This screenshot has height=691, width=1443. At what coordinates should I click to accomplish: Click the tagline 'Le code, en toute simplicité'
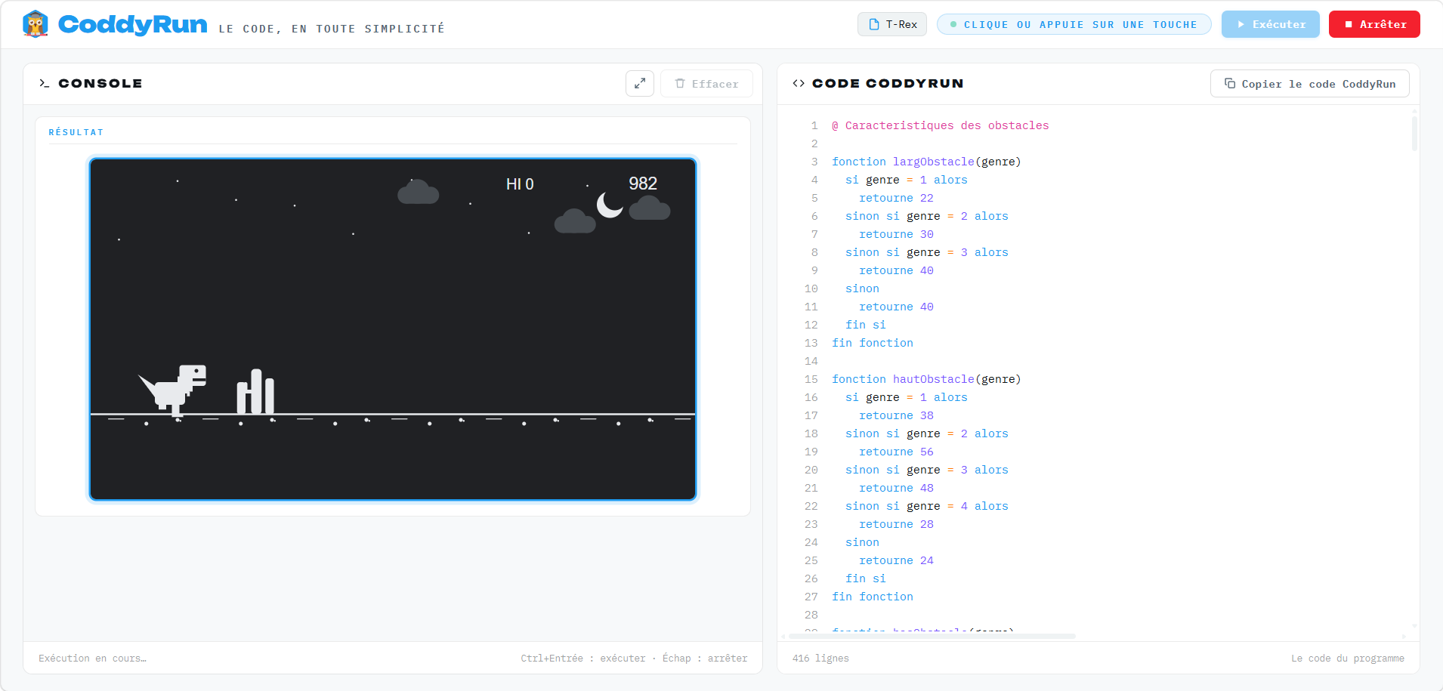coord(332,29)
